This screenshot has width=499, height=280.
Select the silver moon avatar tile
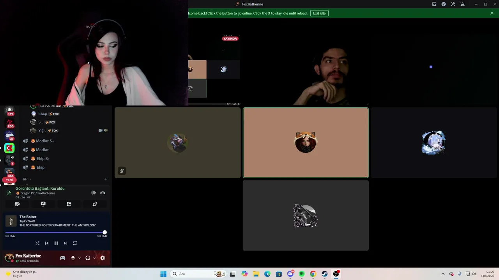pyautogui.click(x=306, y=215)
